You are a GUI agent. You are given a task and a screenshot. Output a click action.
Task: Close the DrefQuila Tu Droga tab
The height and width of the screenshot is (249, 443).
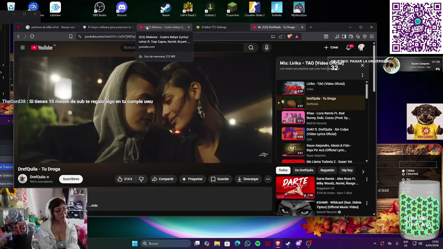point(302,27)
